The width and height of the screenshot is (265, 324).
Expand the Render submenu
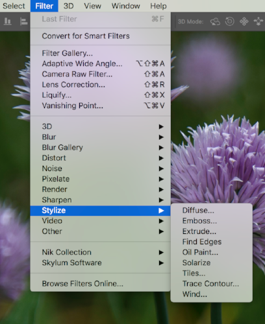pyautogui.click(x=101, y=189)
